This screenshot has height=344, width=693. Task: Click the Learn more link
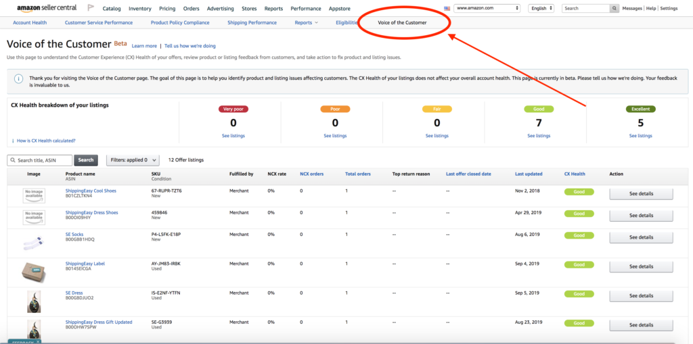click(144, 46)
